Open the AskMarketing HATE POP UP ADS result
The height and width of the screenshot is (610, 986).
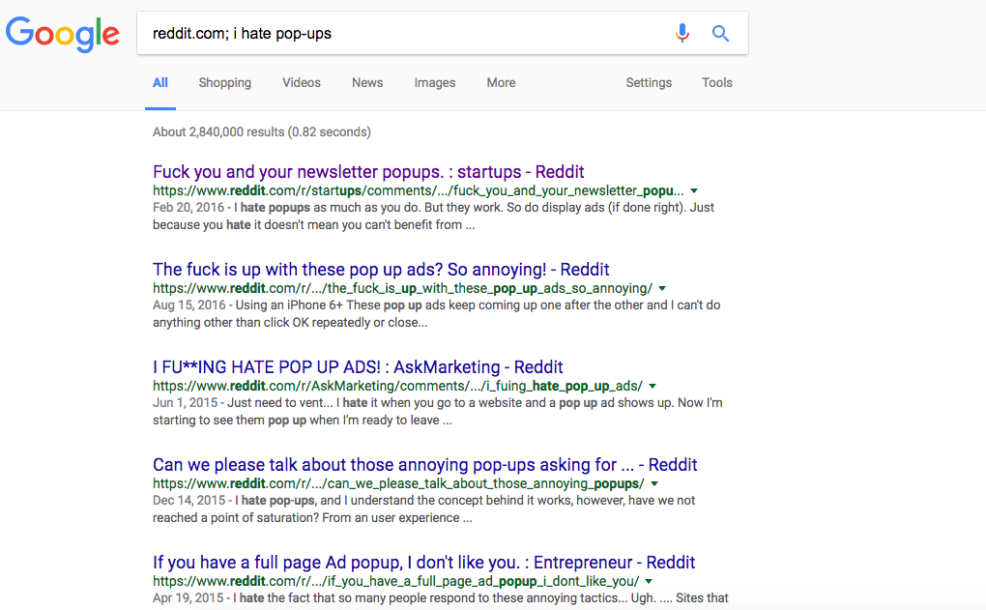pyautogui.click(x=358, y=367)
